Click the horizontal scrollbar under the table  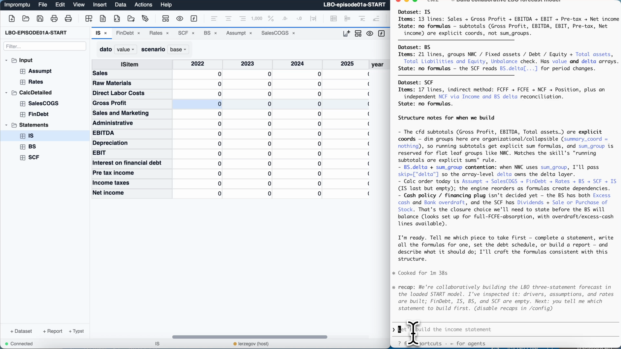250,337
